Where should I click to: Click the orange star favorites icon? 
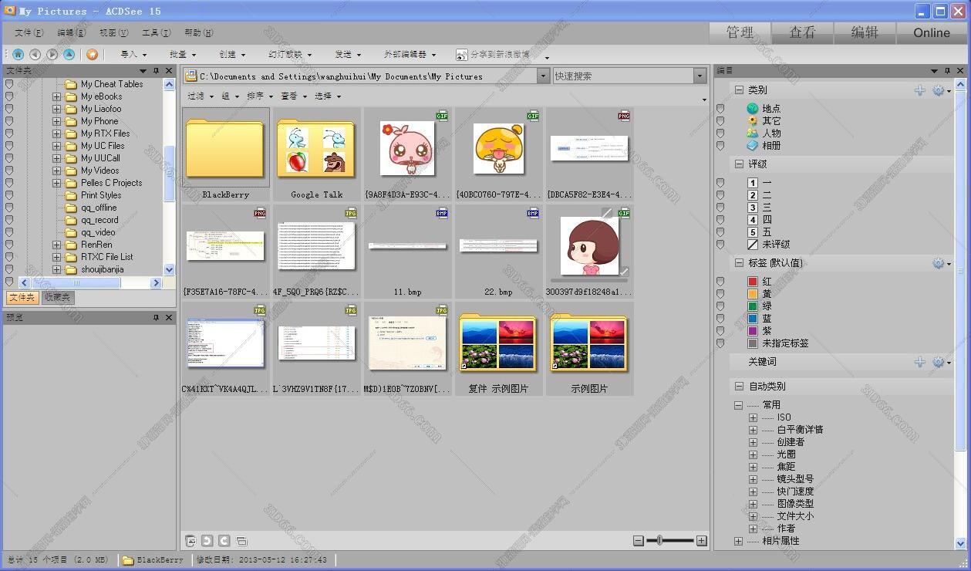pyautogui.click(x=92, y=54)
